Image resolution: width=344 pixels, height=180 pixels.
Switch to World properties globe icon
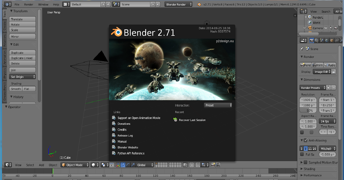click(327, 41)
